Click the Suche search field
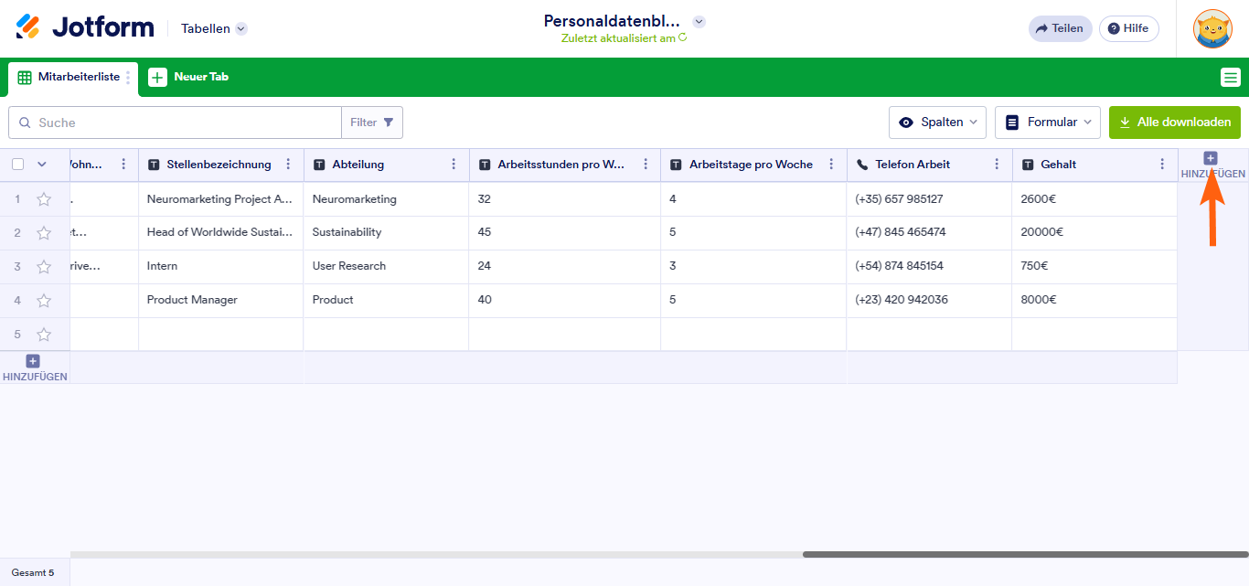1249x586 pixels. click(x=183, y=123)
